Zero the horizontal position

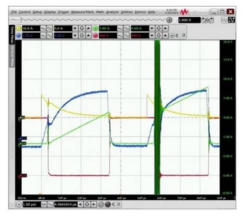click(x=87, y=204)
